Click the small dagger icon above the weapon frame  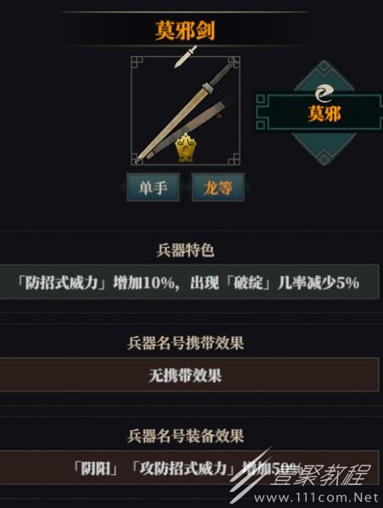click(186, 57)
